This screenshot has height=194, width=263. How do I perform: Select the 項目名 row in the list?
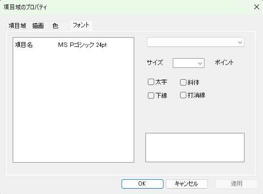pyautogui.click(x=73, y=45)
